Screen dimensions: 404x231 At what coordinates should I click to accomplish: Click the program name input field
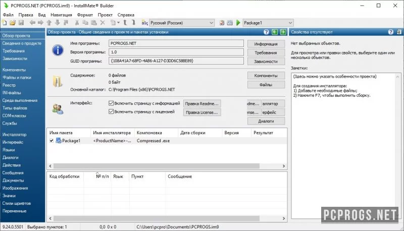176,43
